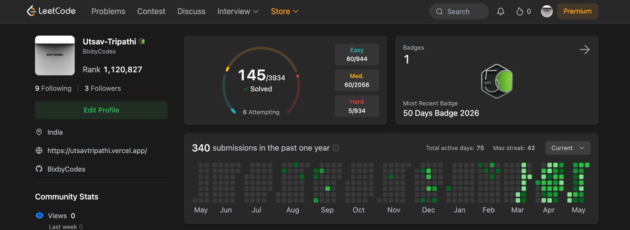The width and height of the screenshot is (630, 230).
Task: Click the Search input field
Action: tap(459, 12)
